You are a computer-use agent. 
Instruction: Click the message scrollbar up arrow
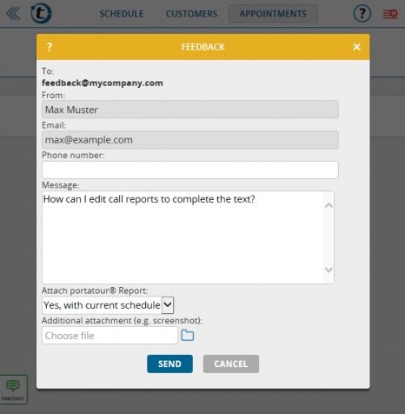329,205
